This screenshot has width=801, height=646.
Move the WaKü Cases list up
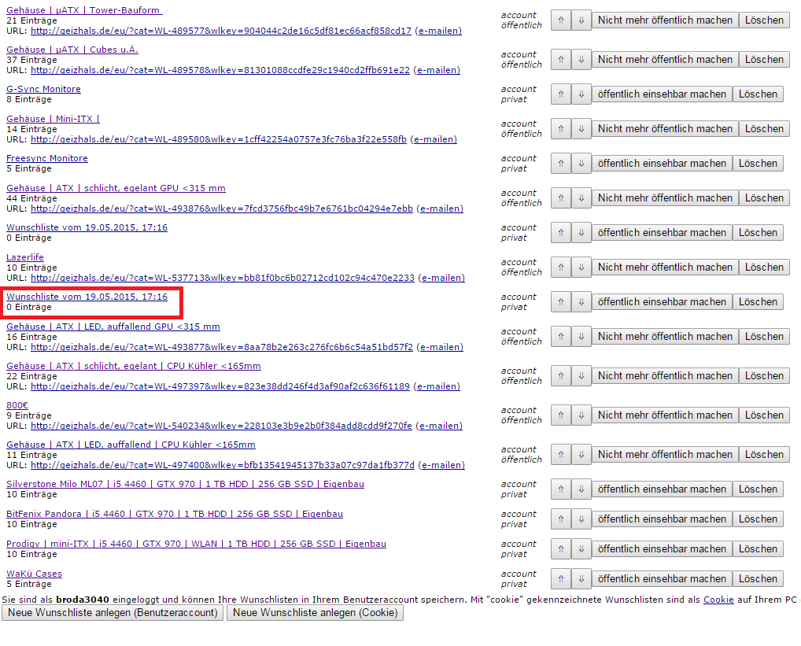point(561,579)
